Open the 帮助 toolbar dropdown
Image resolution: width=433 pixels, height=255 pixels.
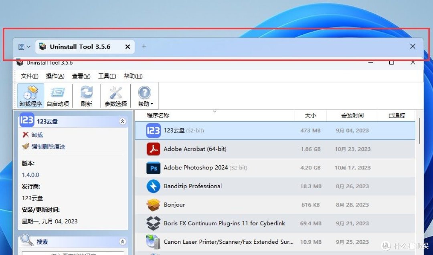tap(145, 95)
